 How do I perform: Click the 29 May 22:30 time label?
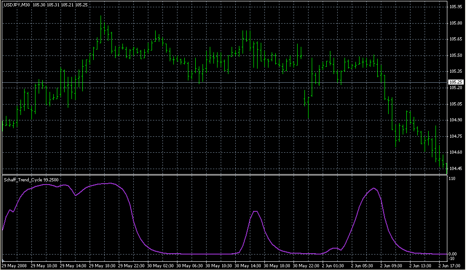click(x=132, y=265)
